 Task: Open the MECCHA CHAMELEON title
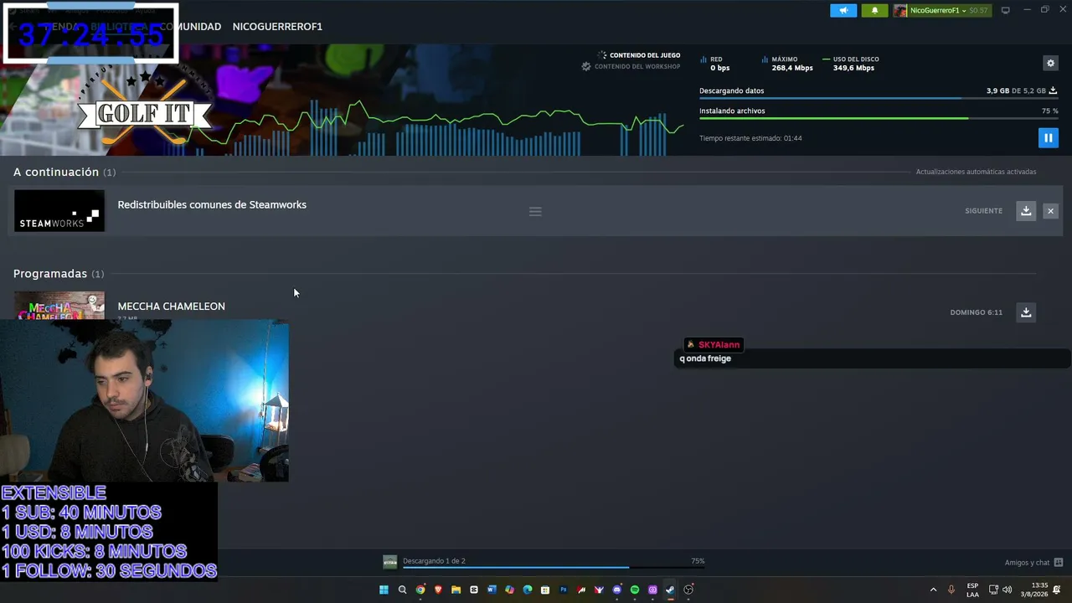point(171,307)
